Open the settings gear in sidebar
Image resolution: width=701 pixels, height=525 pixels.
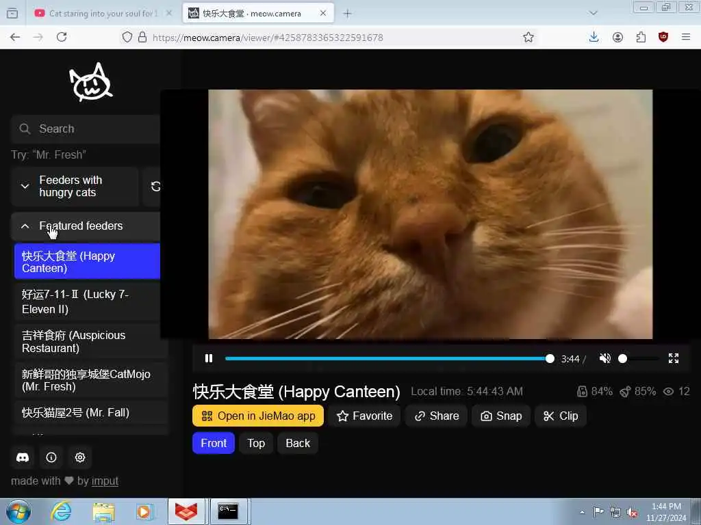[80, 457]
